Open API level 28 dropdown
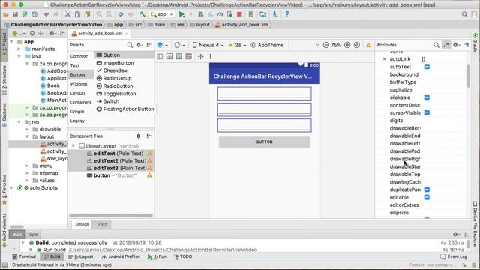The width and height of the screenshot is (480, 270). pyautogui.click(x=237, y=45)
